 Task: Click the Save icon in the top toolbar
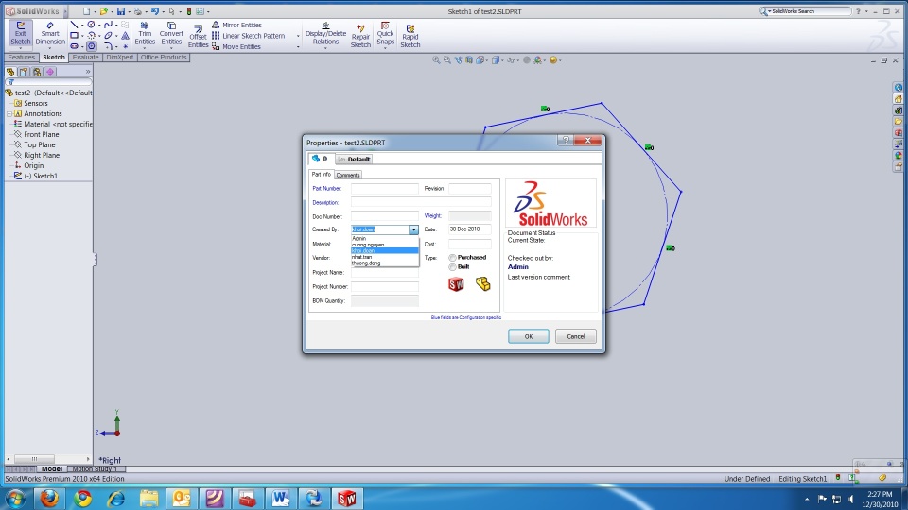coord(121,11)
